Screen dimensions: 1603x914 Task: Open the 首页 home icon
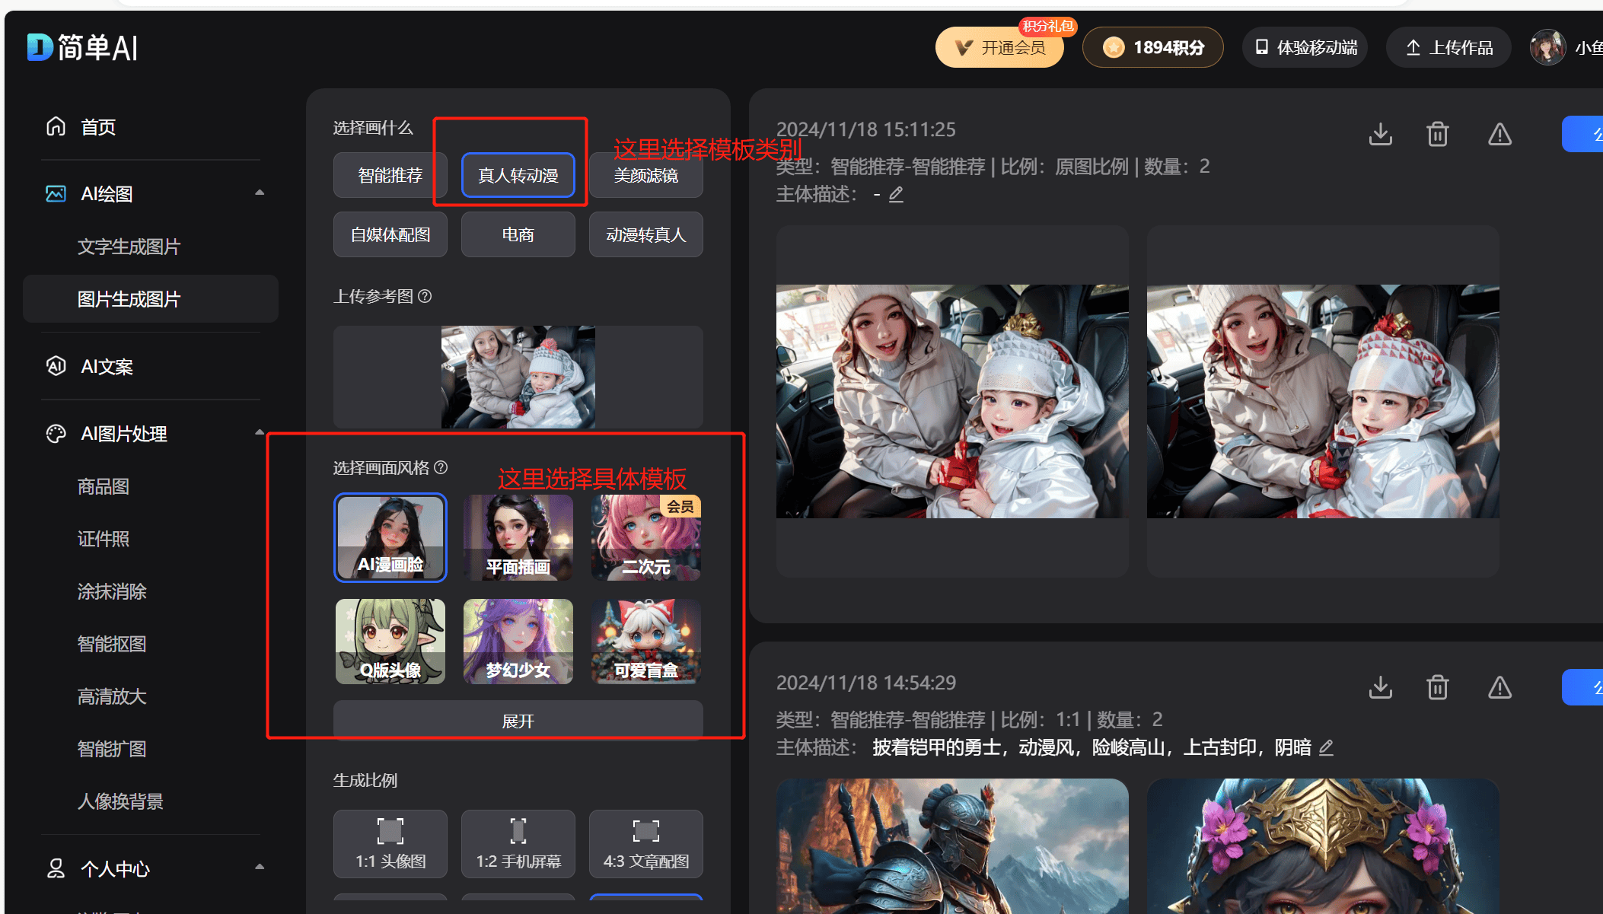(x=56, y=126)
